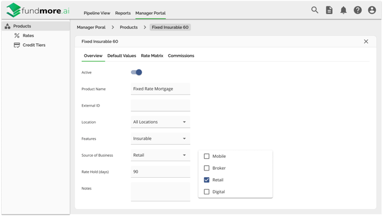Image resolution: width=383 pixels, height=216 pixels.
Task: Switch to the Default Values tab
Action: (122, 56)
